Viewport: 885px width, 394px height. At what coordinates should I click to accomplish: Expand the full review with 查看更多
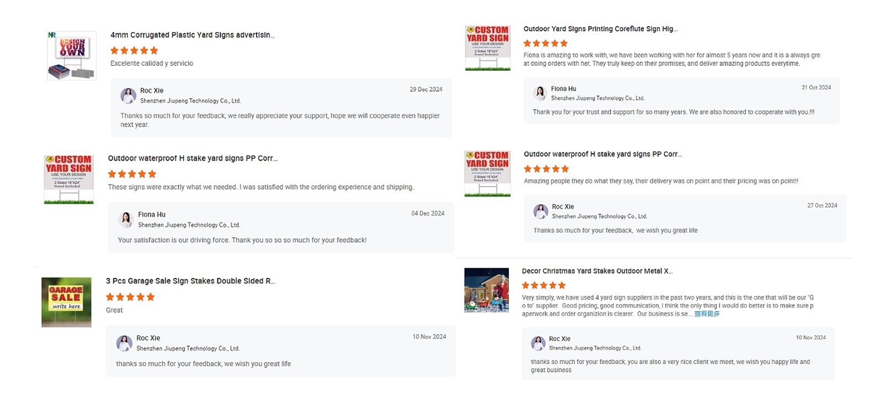pos(707,314)
